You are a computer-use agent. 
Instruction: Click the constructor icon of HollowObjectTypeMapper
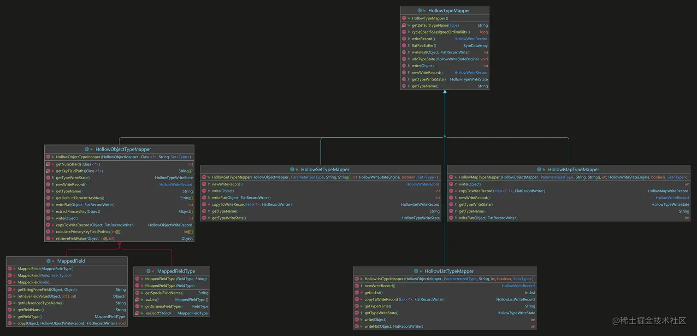(x=48, y=157)
